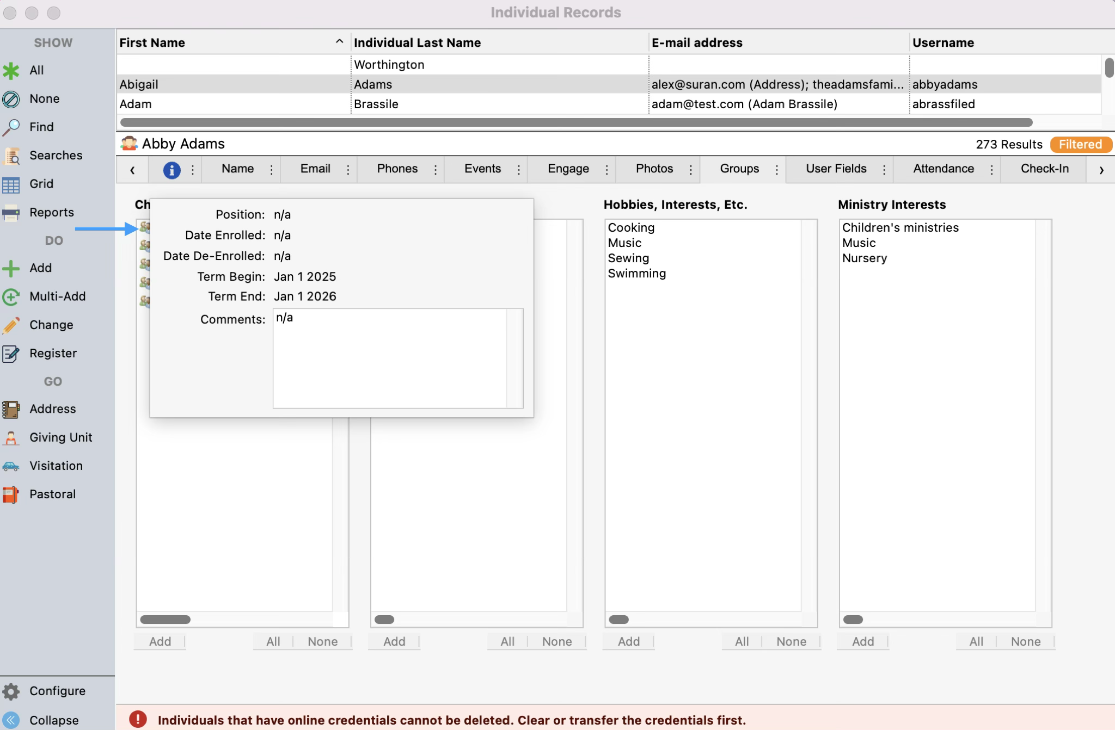This screenshot has height=730, width=1115.
Task: Switch to the Photos tab
Action: pos(654,169)
